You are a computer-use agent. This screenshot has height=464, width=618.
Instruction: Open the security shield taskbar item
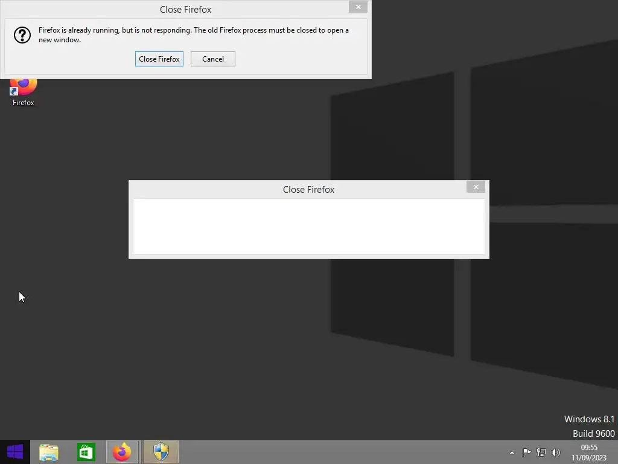[161, 452]
